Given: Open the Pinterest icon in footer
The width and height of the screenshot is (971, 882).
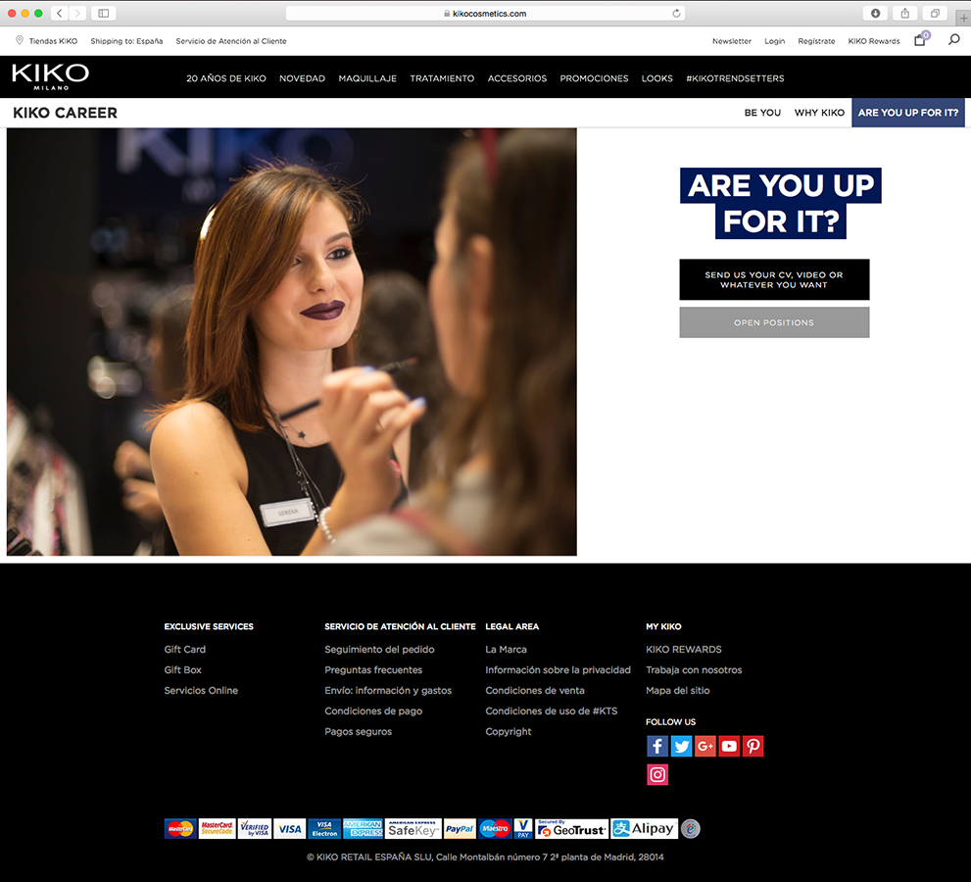Looking at the screenshot, I should point(753,746).
